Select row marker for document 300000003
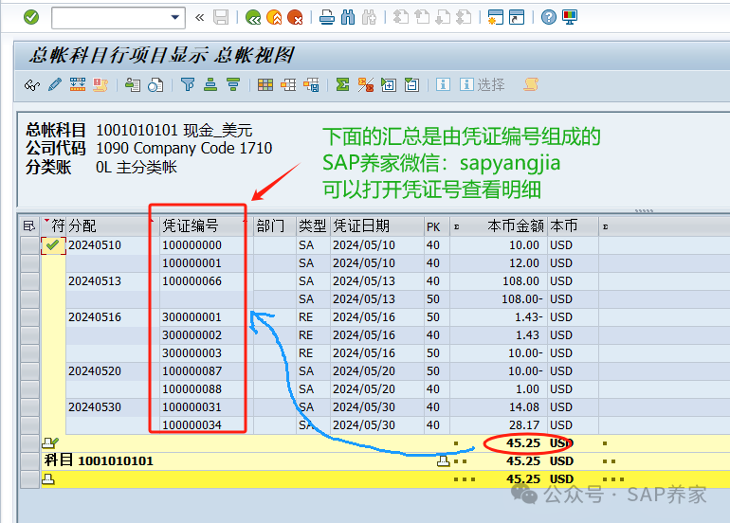 (x=29, y=353)
